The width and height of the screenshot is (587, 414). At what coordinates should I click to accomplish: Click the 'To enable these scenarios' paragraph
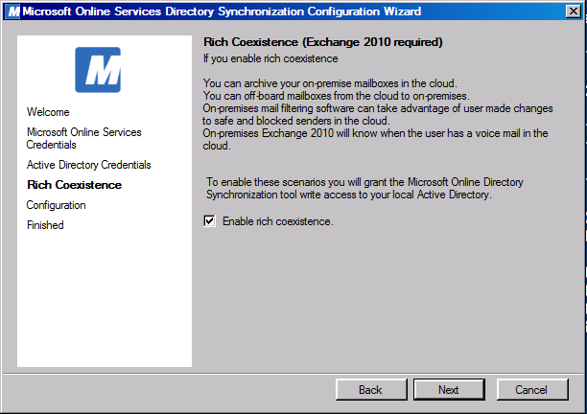point(364,188)
